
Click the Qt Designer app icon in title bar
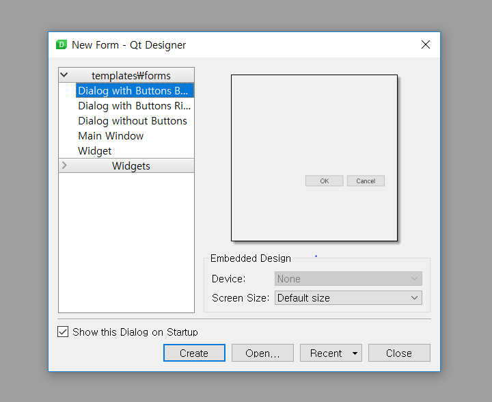pyautogui.click(x=61, y=44)
